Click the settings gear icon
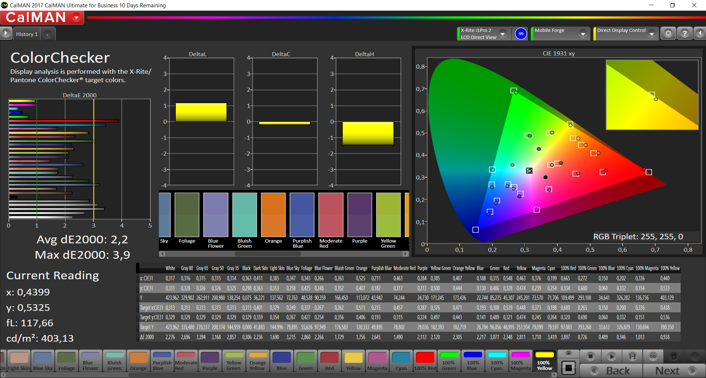 (668, 33)
